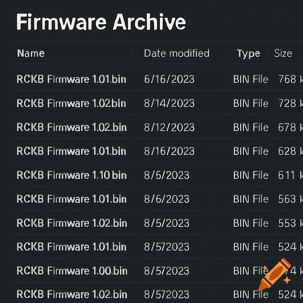303x303 pixels.
Task: Select RCKB Firmware 1.01.bin dated 8/6/2023
Action: [x=71, y=199]
